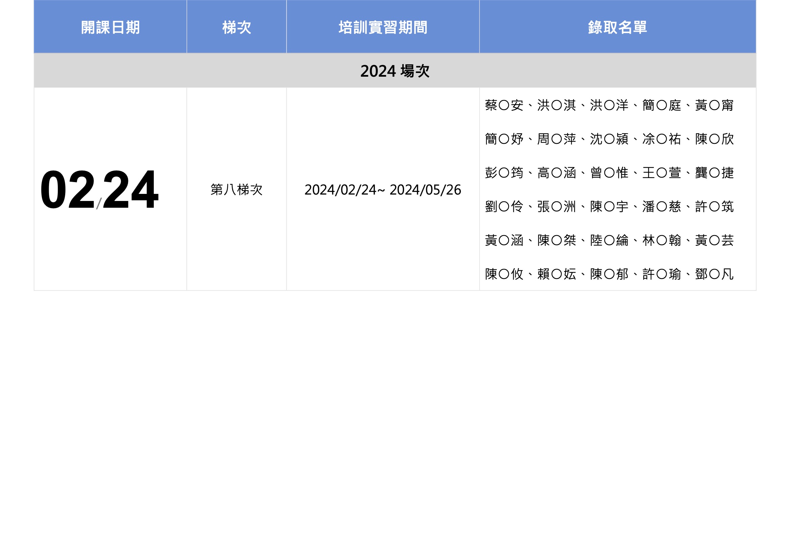Click the name 賴〇妘
The width and height of the screenshot is (790, 558).
[557, 274]
